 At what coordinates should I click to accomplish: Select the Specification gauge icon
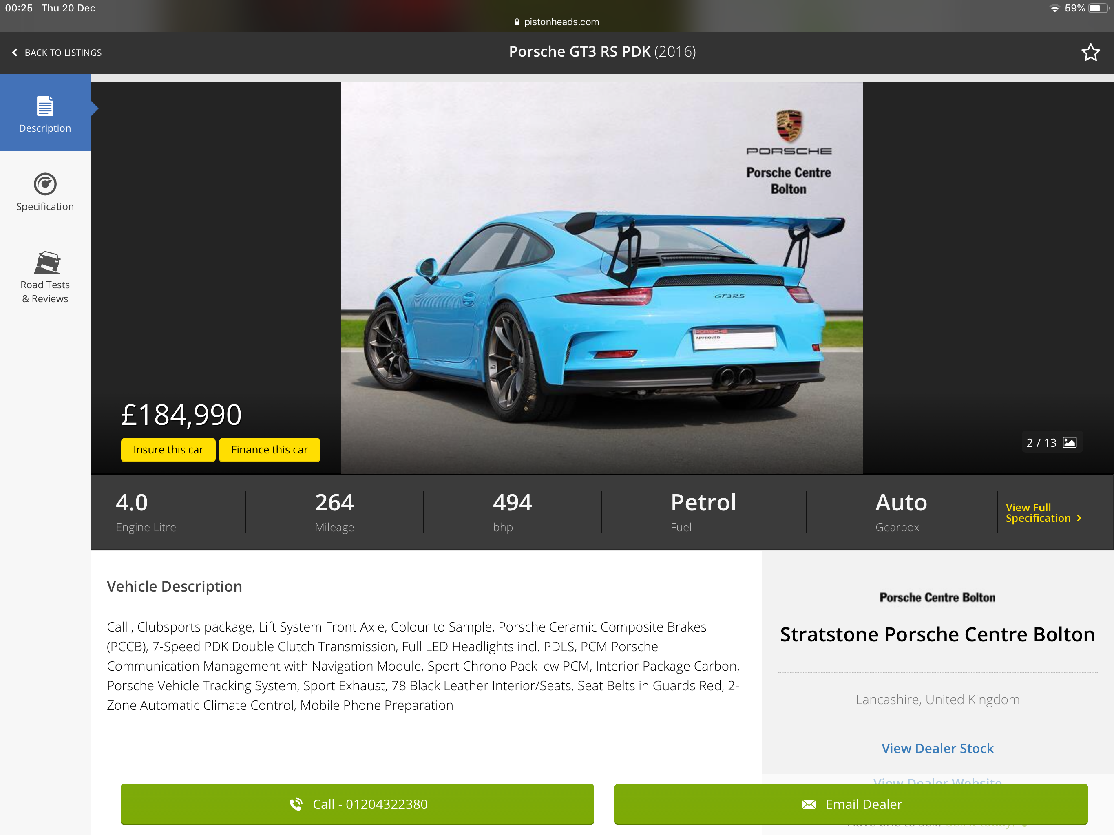click(x=45, y=184)
